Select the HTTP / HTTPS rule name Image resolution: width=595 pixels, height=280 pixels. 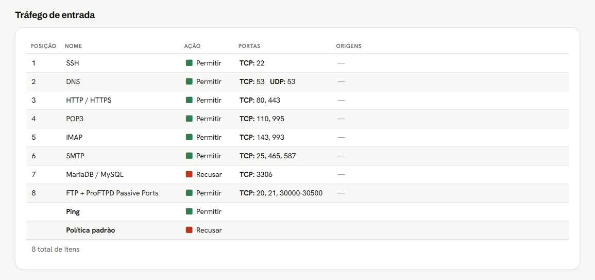click(89, 101)
